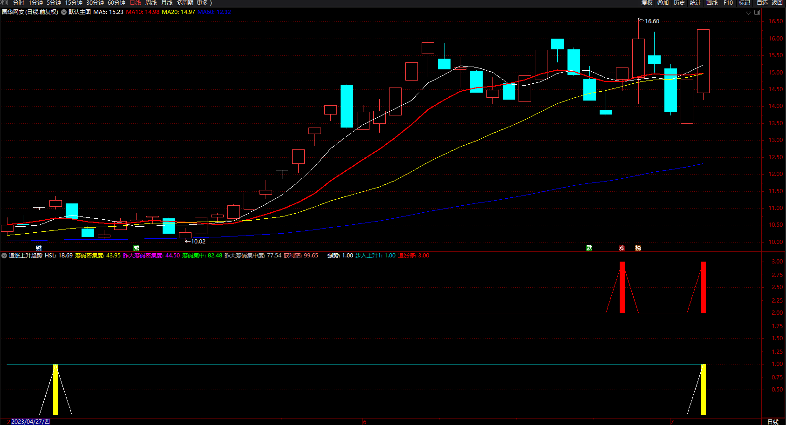Image resolution: width=786 pixels, height=425 pixels.
Task: Click the yellow 筹码密集度: 43.95 value
Action: 98,256
